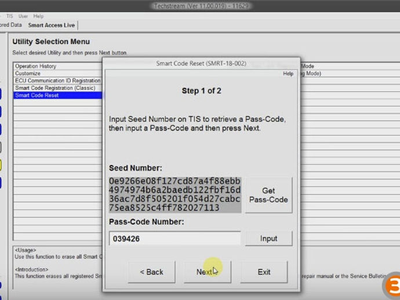Open Help in the Smart Code Reset dialog
400x300 pixels.
tap(288, 74)
